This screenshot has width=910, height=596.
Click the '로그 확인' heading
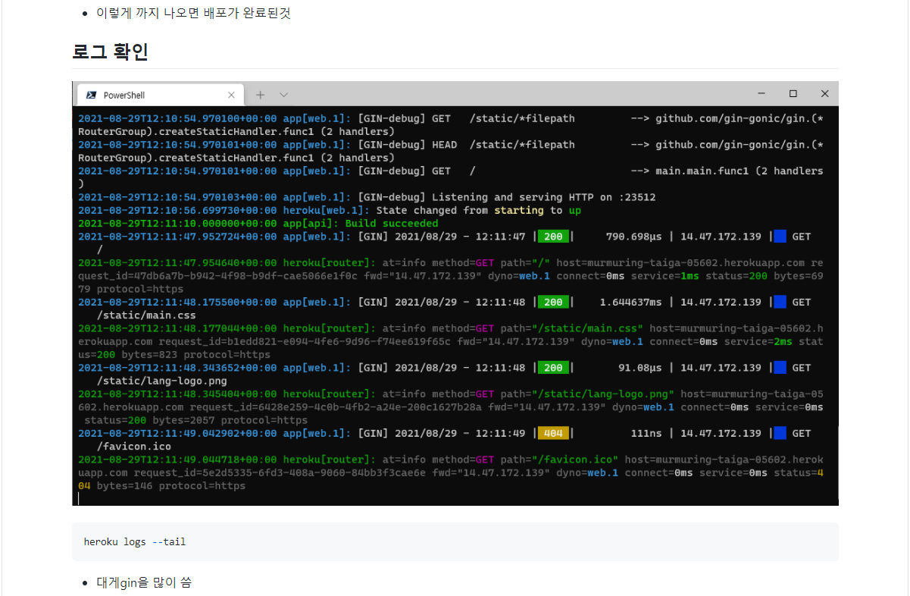[111, 52]
